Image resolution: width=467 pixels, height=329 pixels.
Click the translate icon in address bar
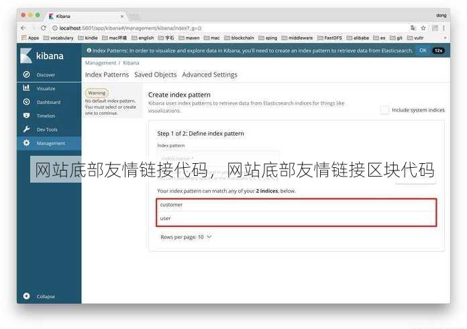[x=413, y=28]
